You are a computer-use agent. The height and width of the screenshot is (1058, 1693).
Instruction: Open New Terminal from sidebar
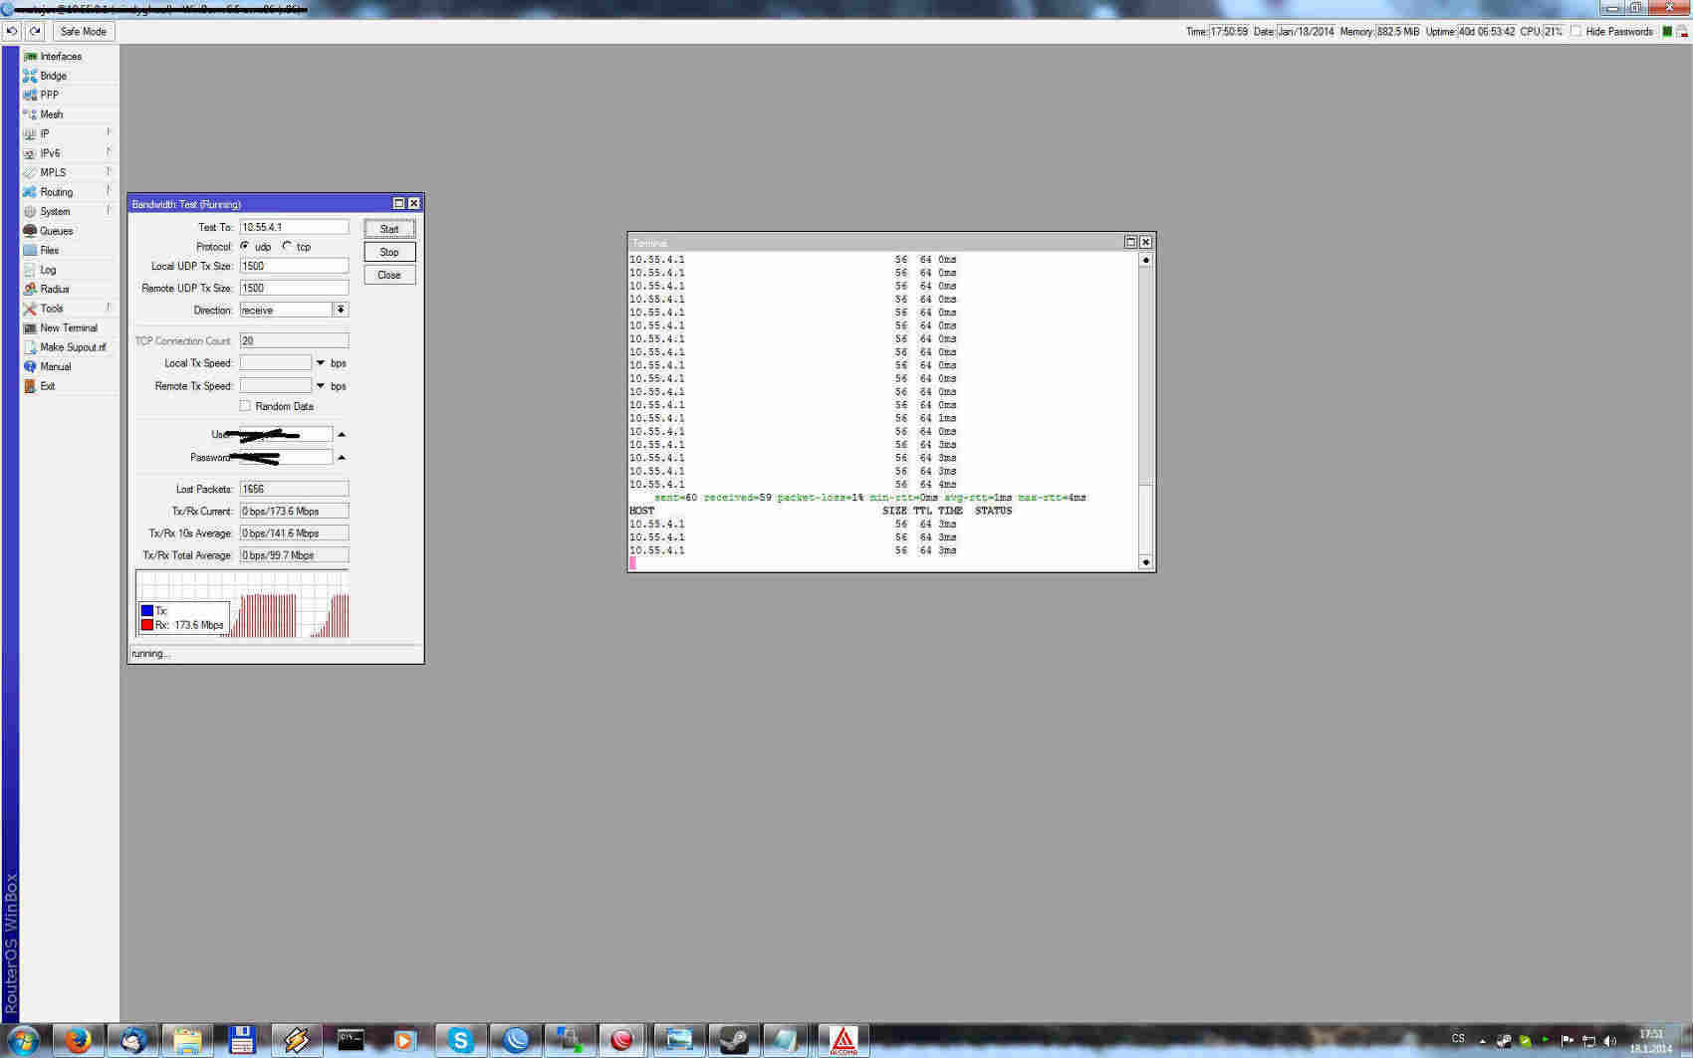point(68,328)
